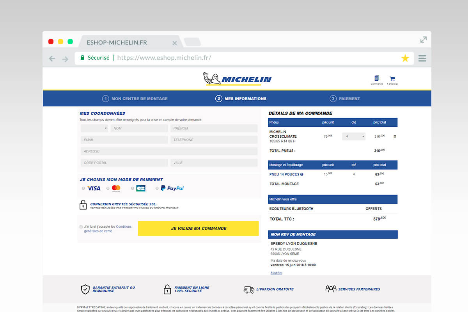468x312 pixels.
Task: Go to step Paiement
Action: pyautogui.click(x=345, y=99)
